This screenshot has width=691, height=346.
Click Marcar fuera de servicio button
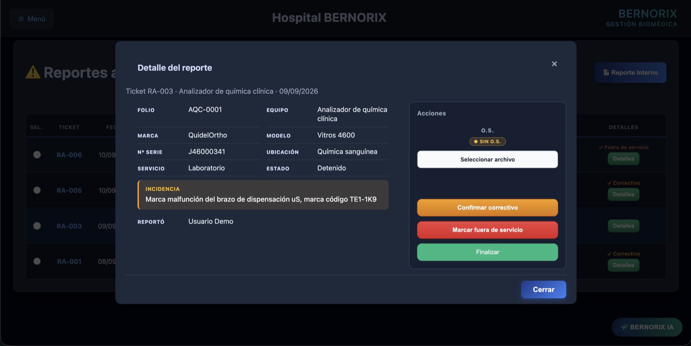click(x=488, y=230)
